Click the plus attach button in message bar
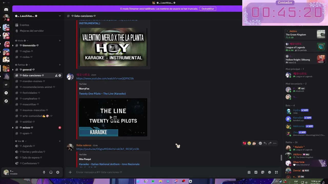This screenshot has height=184, width=328. [x=70, y=172]
